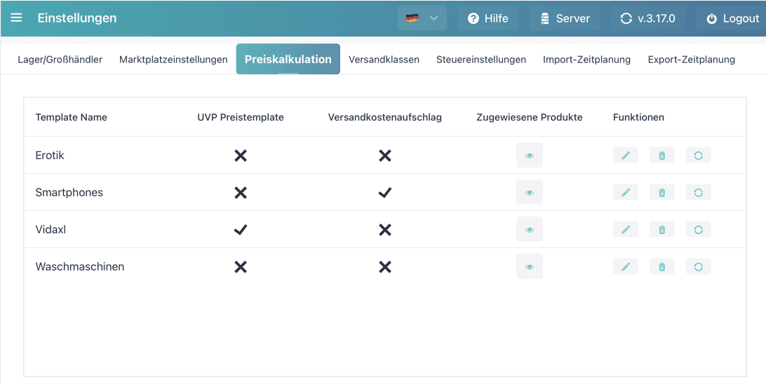Show assigned products for Smartphones

529,193
